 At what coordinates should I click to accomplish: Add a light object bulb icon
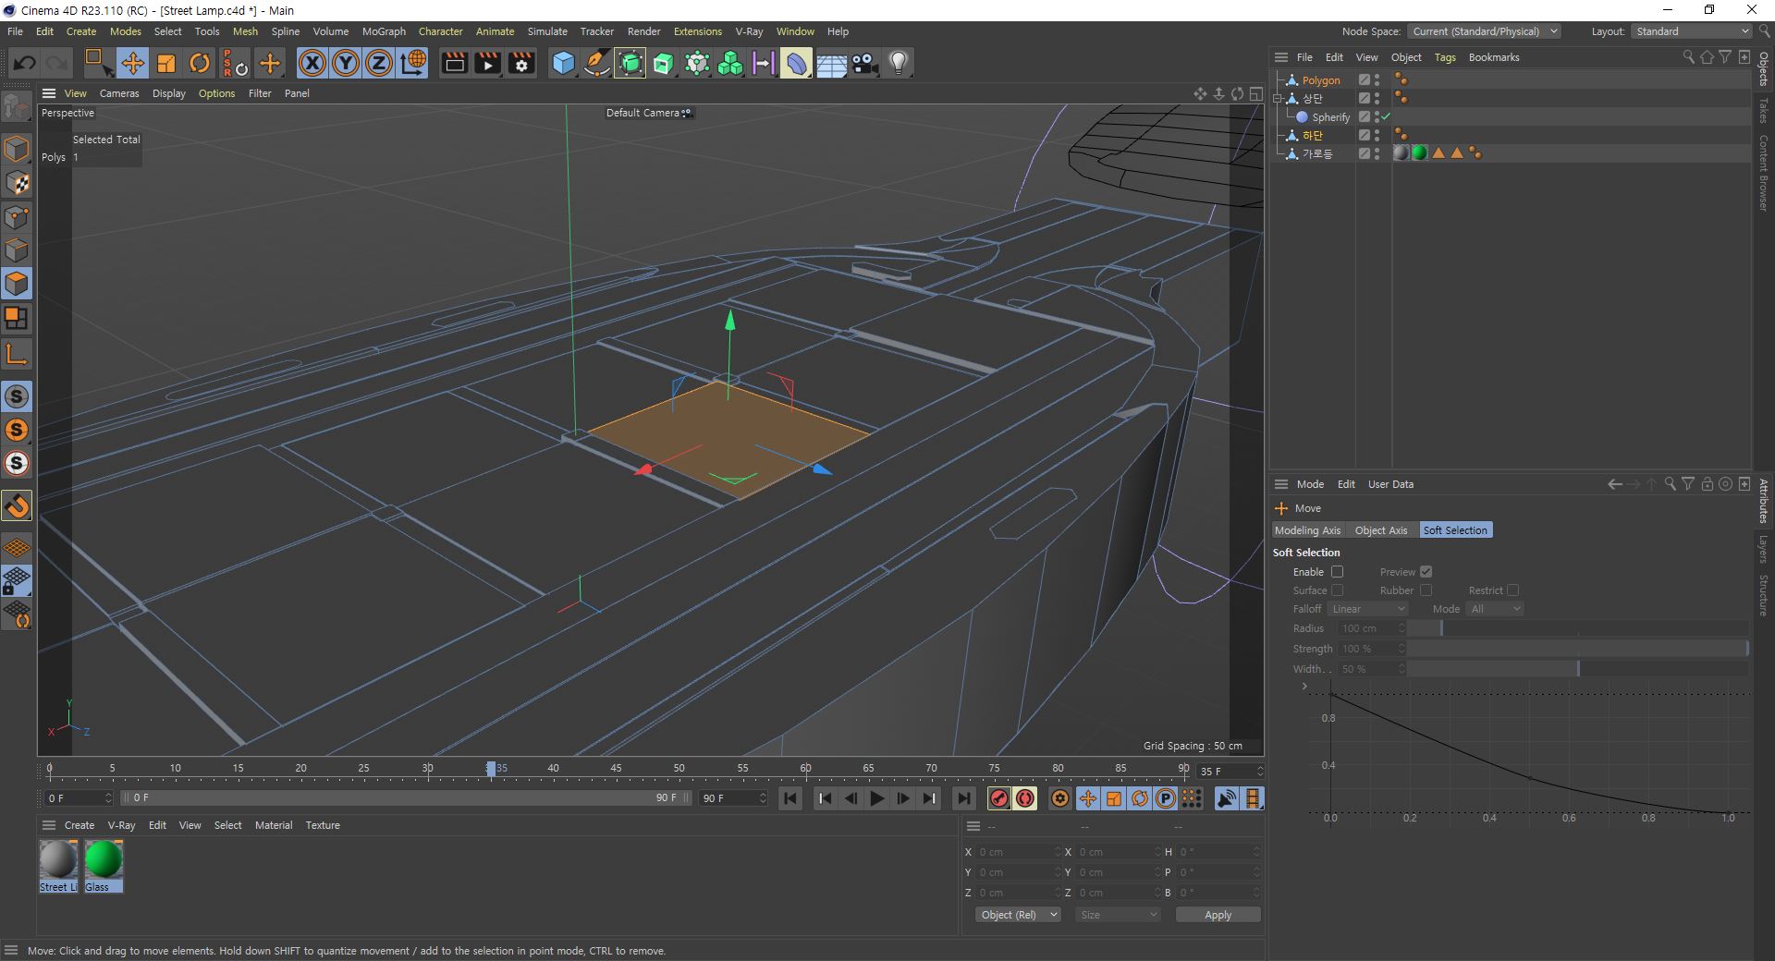coord(898,63)
